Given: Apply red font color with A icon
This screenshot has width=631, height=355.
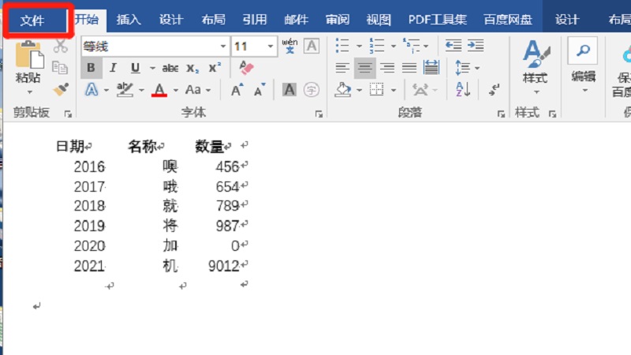Looking at the screenshot, I should tap(159, 90).
